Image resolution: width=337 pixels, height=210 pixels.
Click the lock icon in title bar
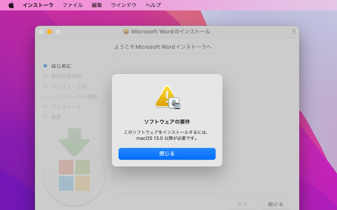point(294,32)
